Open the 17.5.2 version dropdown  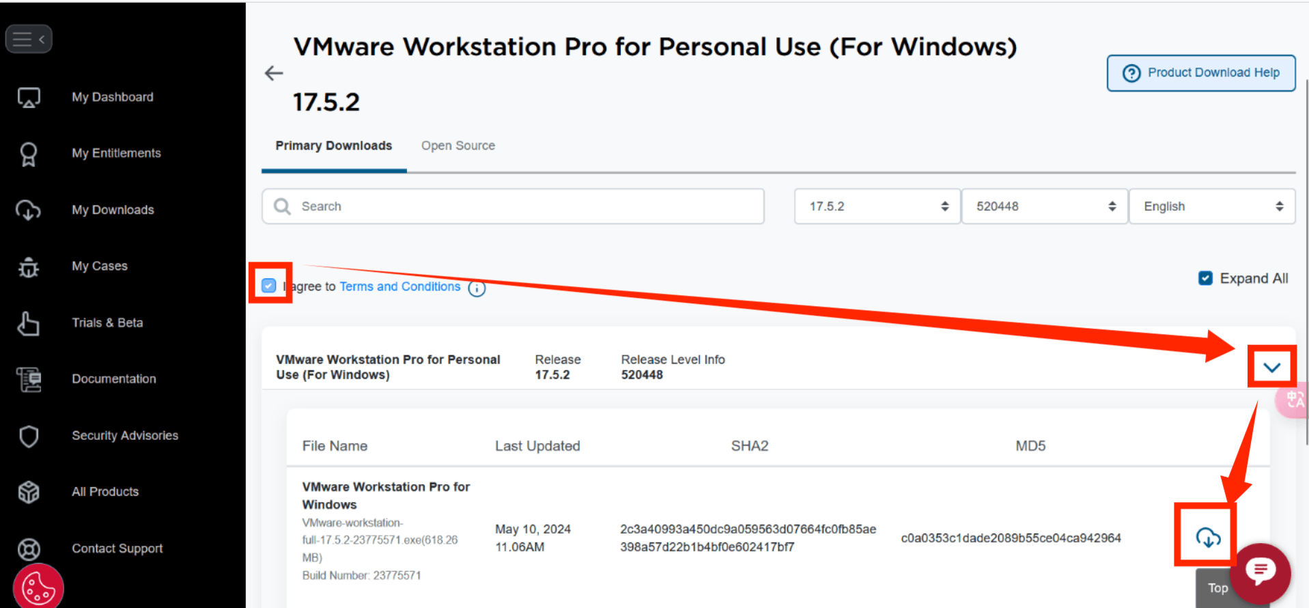[x=877, y=206]
